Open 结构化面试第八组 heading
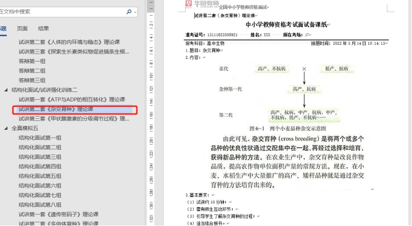Viewport: 412px width, 226px height. pyautogui.click(x=40, y=205)
